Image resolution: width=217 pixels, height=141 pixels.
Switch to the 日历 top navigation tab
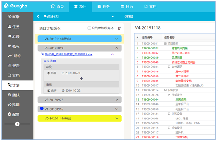(127, 7)
